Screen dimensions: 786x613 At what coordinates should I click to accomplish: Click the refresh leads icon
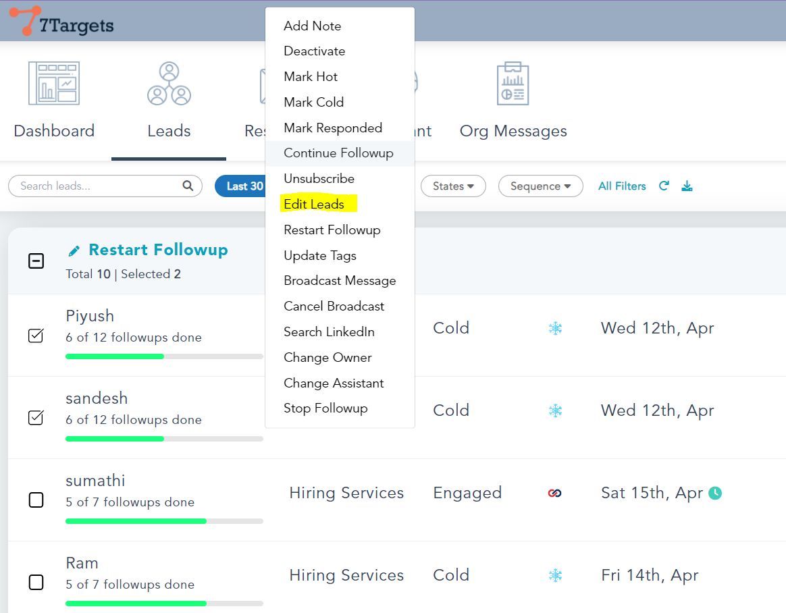pyautogui.click(x=664, y=186)
